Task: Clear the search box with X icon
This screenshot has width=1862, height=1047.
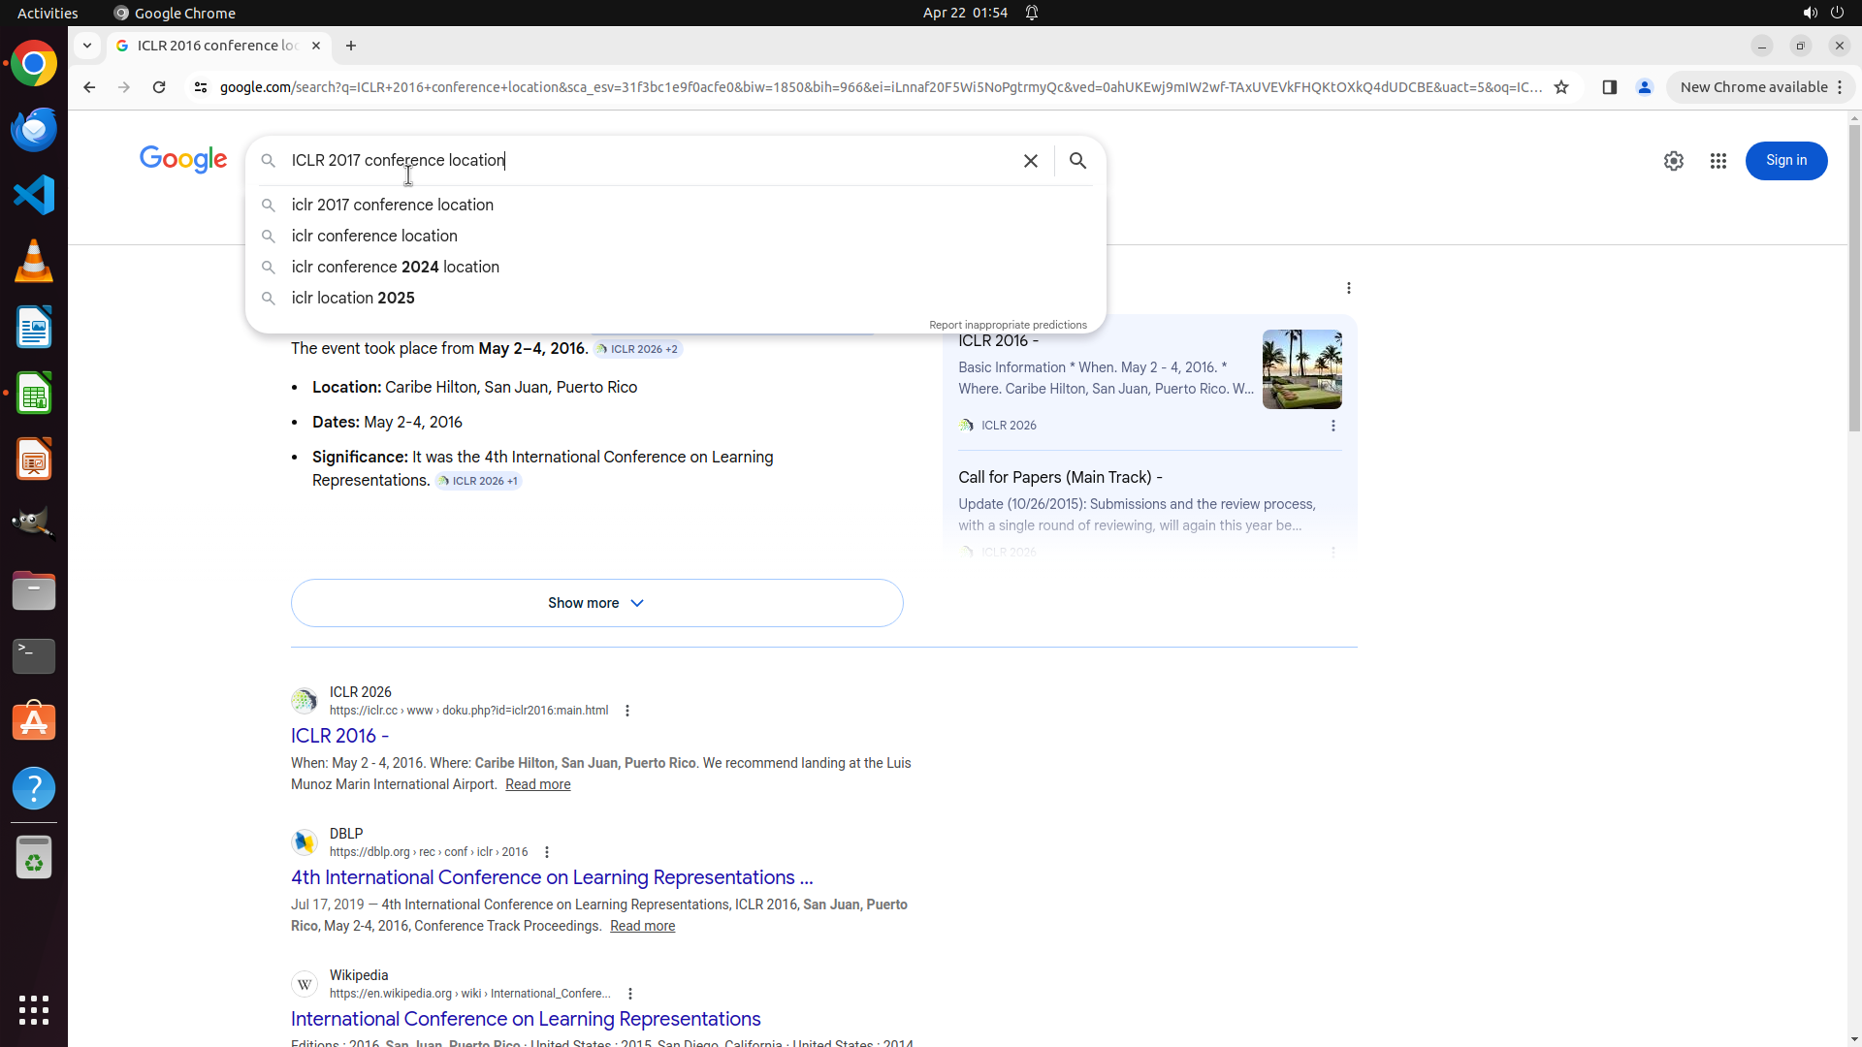Action: pyautogui.click(x=1031, y=161)
